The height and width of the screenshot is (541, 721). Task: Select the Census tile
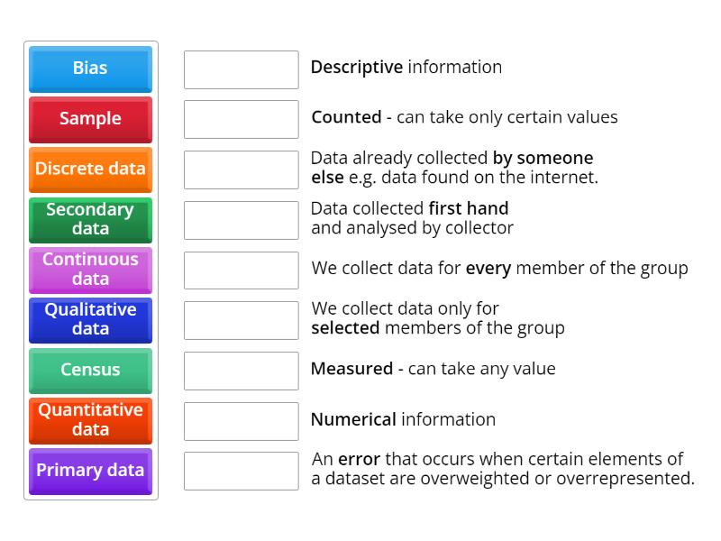(x=90, y=371)
